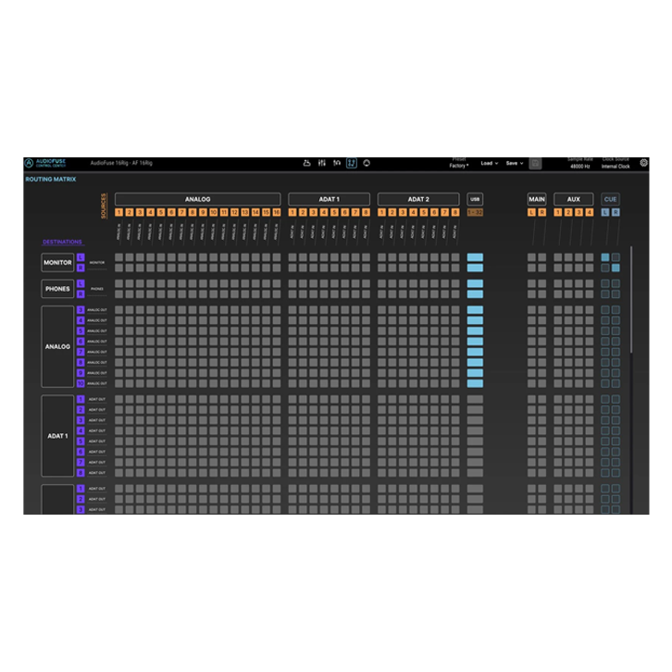Open the headphones cue view icon
The image size is (672, 672).
tap(337, 163)
